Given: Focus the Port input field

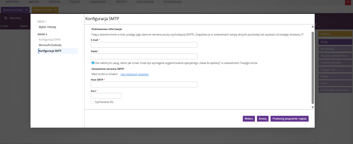Looking at the screenshot, I should [106, 96].
